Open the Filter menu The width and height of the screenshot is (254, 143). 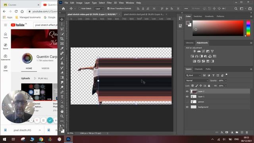pos(109,3)
